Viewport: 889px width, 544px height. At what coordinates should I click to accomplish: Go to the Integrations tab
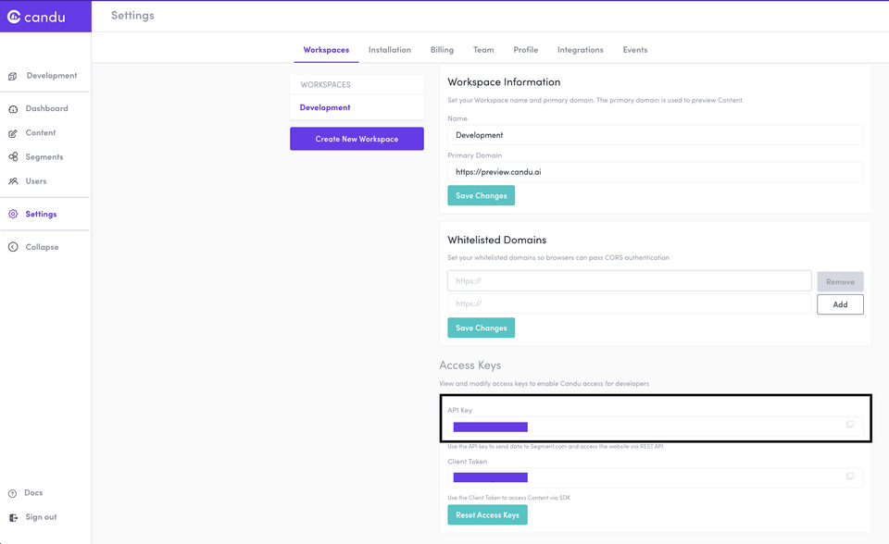[x=580, y=50]
